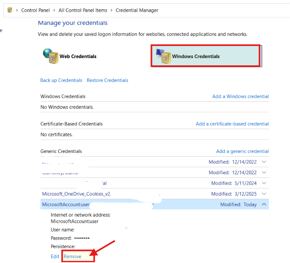Click Manage your credentials heading
This screenshot has width=290, height=263.
73,23
